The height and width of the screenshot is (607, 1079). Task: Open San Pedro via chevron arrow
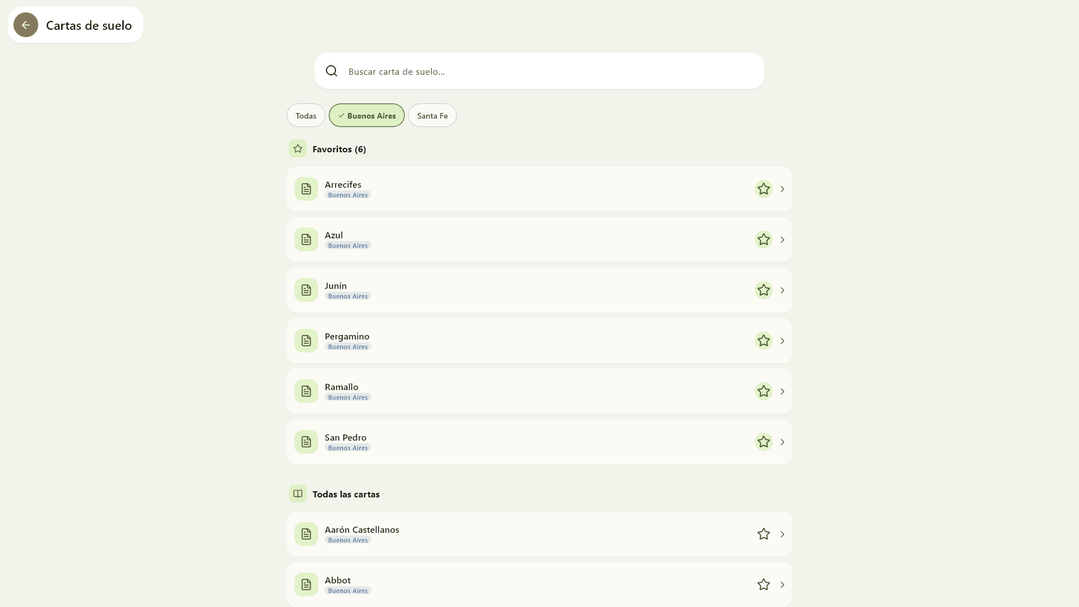(782, 442)
